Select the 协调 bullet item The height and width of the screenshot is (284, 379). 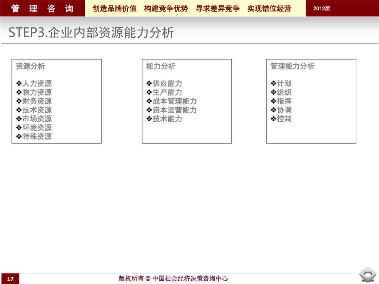point(281,110)
